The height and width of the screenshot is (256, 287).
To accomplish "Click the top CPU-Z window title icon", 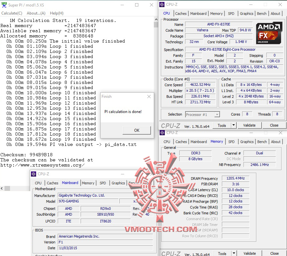I will 162,5.
